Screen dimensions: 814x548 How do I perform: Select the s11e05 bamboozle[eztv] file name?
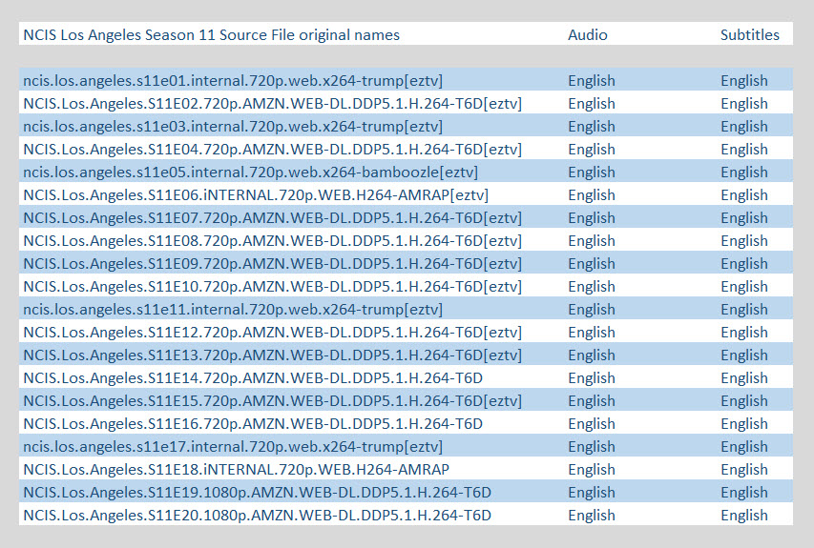[x=250, y=173]
